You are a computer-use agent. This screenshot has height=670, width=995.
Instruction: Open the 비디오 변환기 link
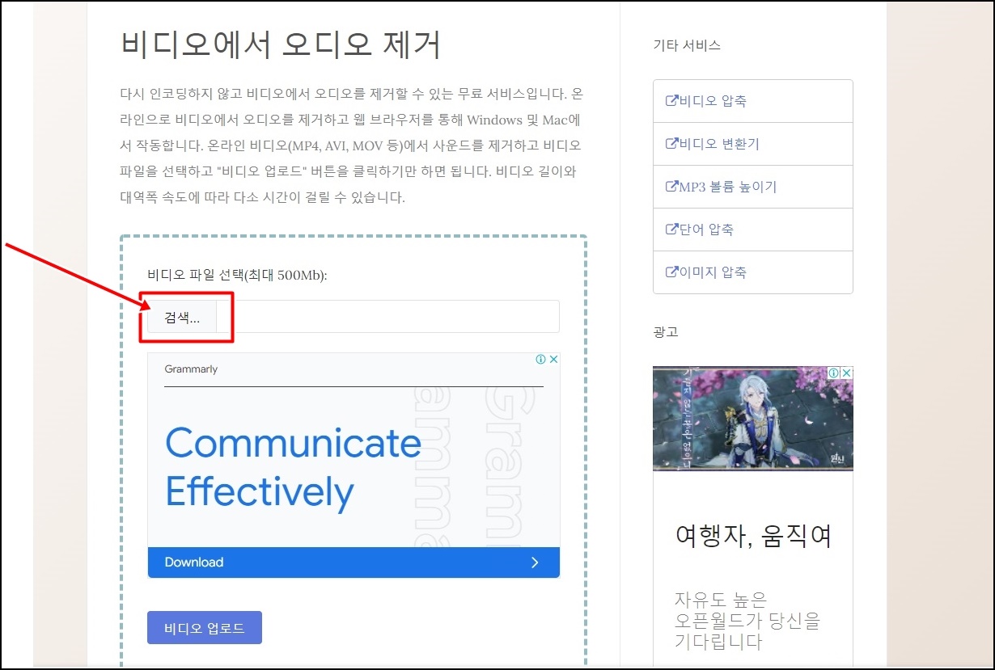[719, 144]
